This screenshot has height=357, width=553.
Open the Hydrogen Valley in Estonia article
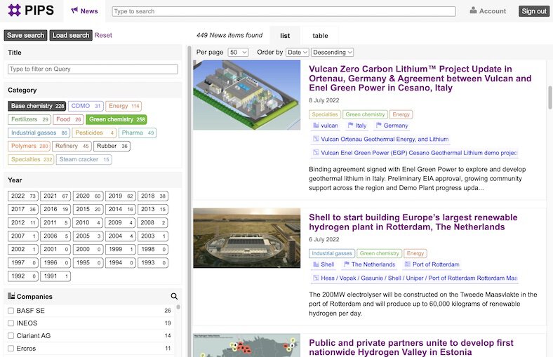pos(411,347)
